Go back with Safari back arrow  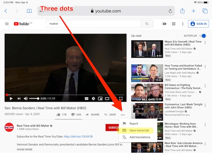(6, 11)
